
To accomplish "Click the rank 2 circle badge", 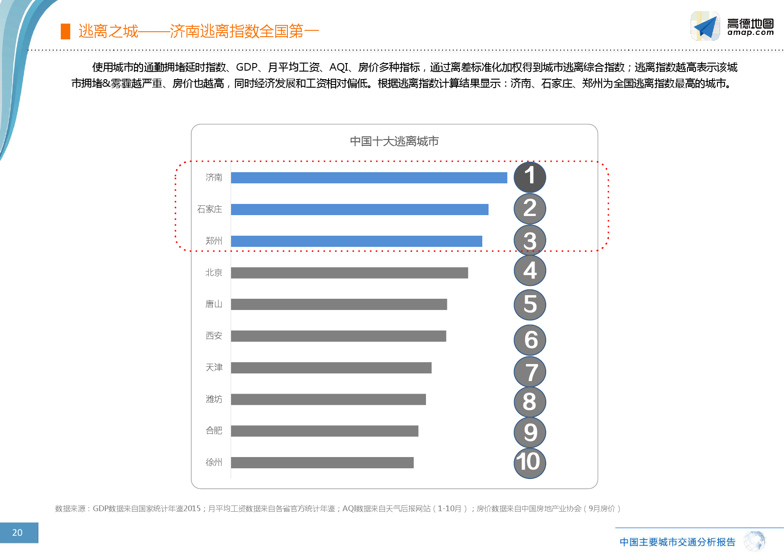I will pyautogui.click(x=530, y=208).
